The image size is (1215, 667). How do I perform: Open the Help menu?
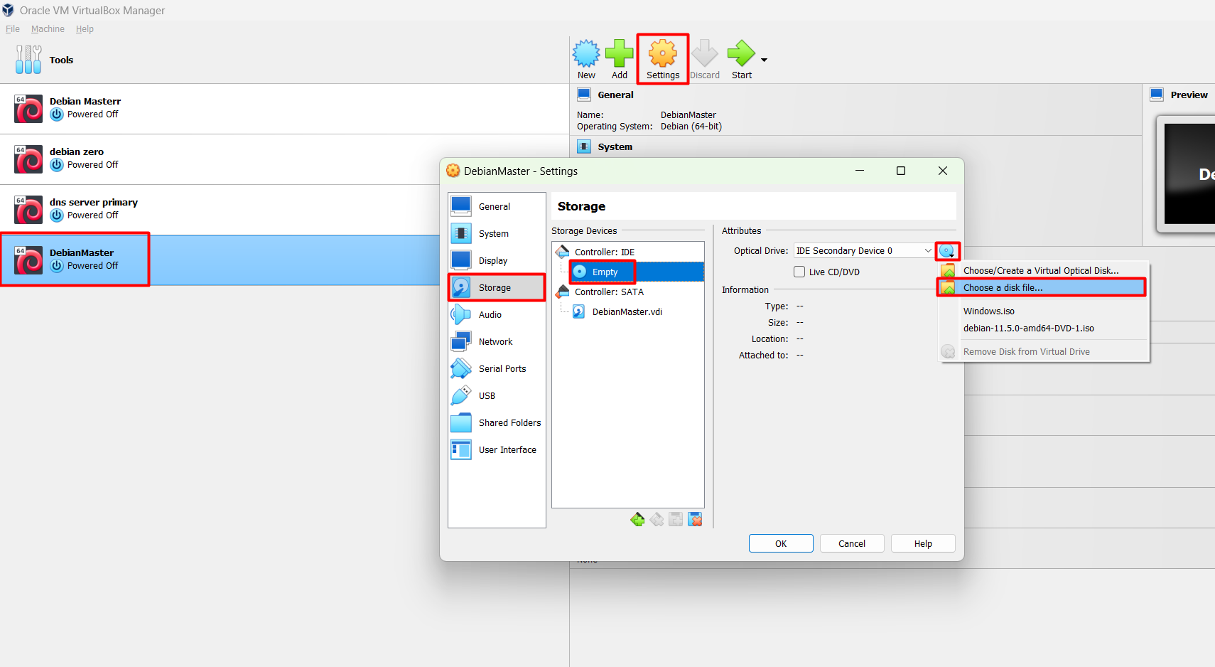coord(85,29)
